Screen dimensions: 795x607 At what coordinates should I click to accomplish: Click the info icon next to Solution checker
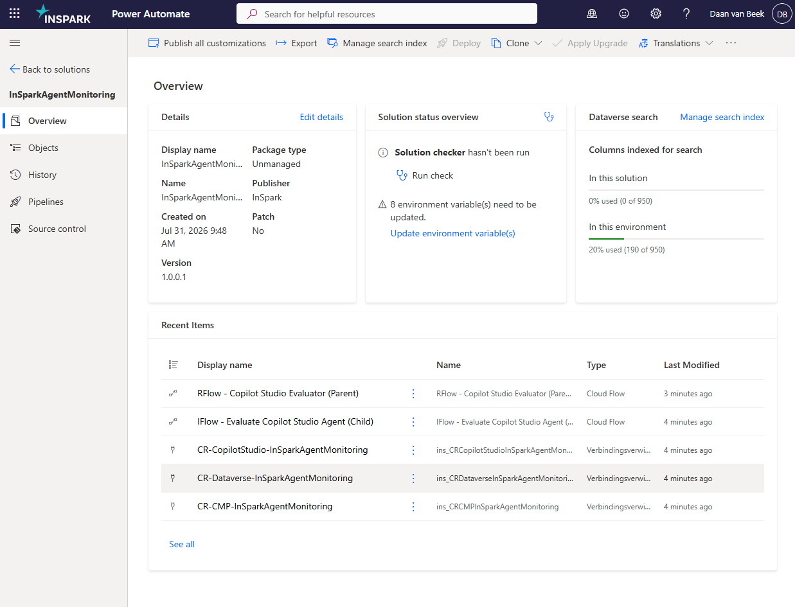click(x=383, y=153)
